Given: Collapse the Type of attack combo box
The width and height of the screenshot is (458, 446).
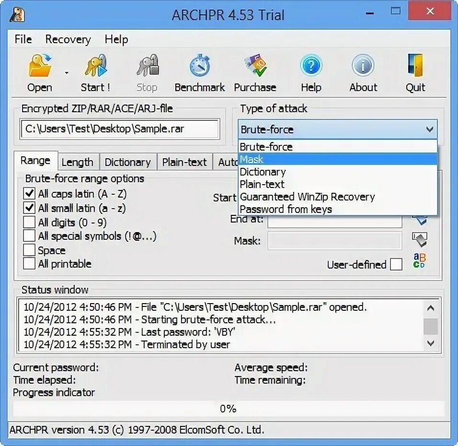Looking at the screenshot, I should 429,129.
